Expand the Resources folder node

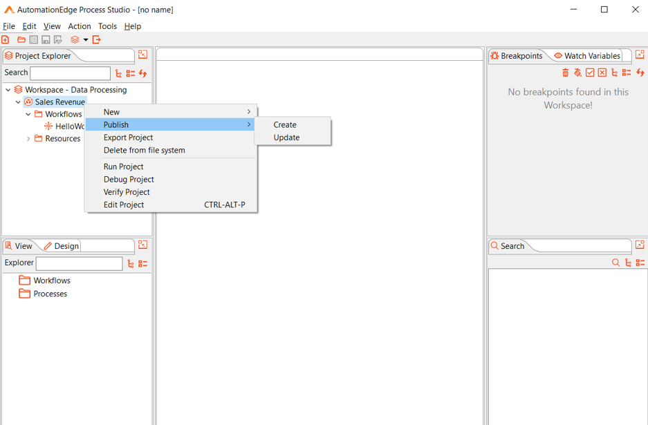(x=28, y=138)
